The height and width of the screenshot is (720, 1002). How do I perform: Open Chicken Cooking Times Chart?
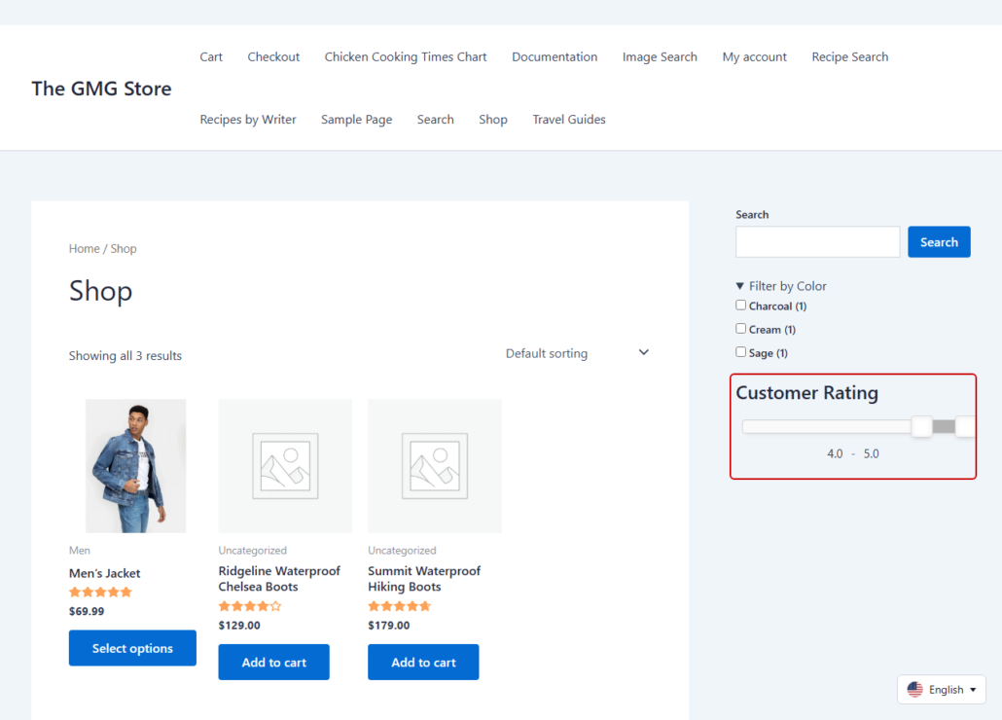point(405,56)
